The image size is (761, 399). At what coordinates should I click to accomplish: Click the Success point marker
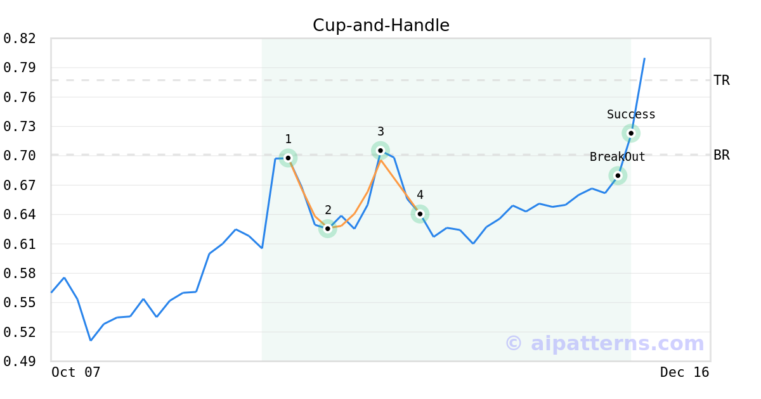pos(631,133)
